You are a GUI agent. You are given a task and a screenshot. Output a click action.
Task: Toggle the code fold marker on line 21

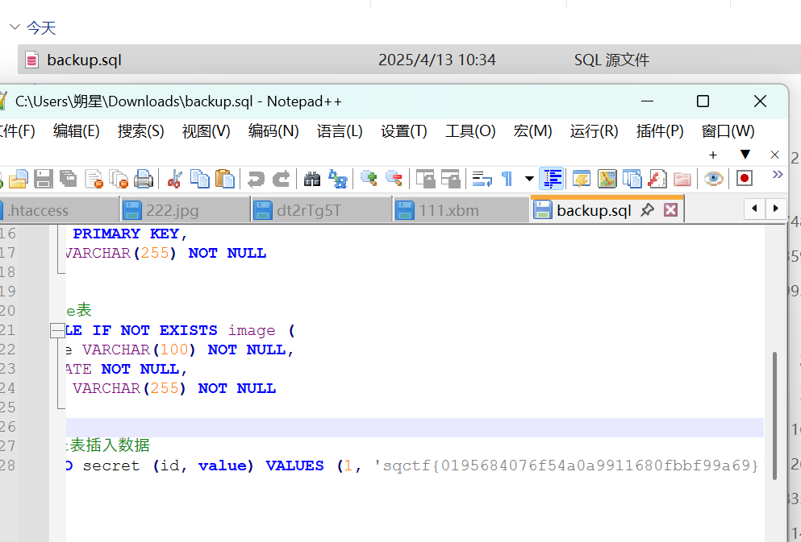(x=56, y=330)
